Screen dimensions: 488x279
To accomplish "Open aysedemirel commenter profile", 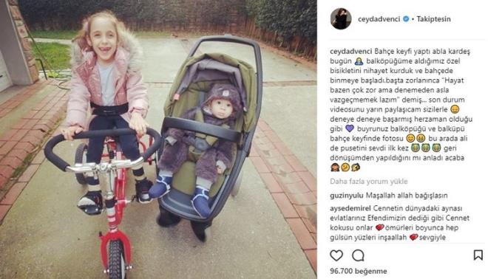I will click(350, 208).
